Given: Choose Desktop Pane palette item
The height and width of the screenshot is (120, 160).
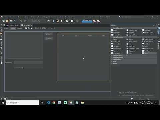Looking at the screenshot, I should click(147, 33).
